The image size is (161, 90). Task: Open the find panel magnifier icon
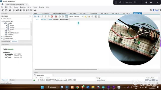coord(92,16)
